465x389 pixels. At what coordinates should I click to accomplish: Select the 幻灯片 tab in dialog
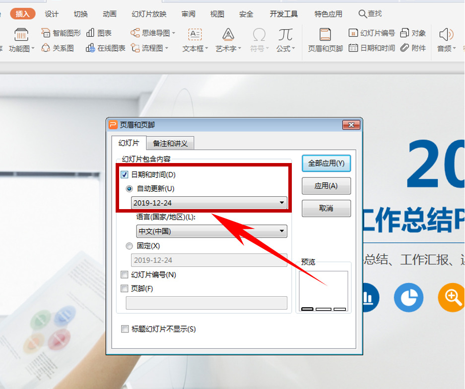tap(129, 143)
